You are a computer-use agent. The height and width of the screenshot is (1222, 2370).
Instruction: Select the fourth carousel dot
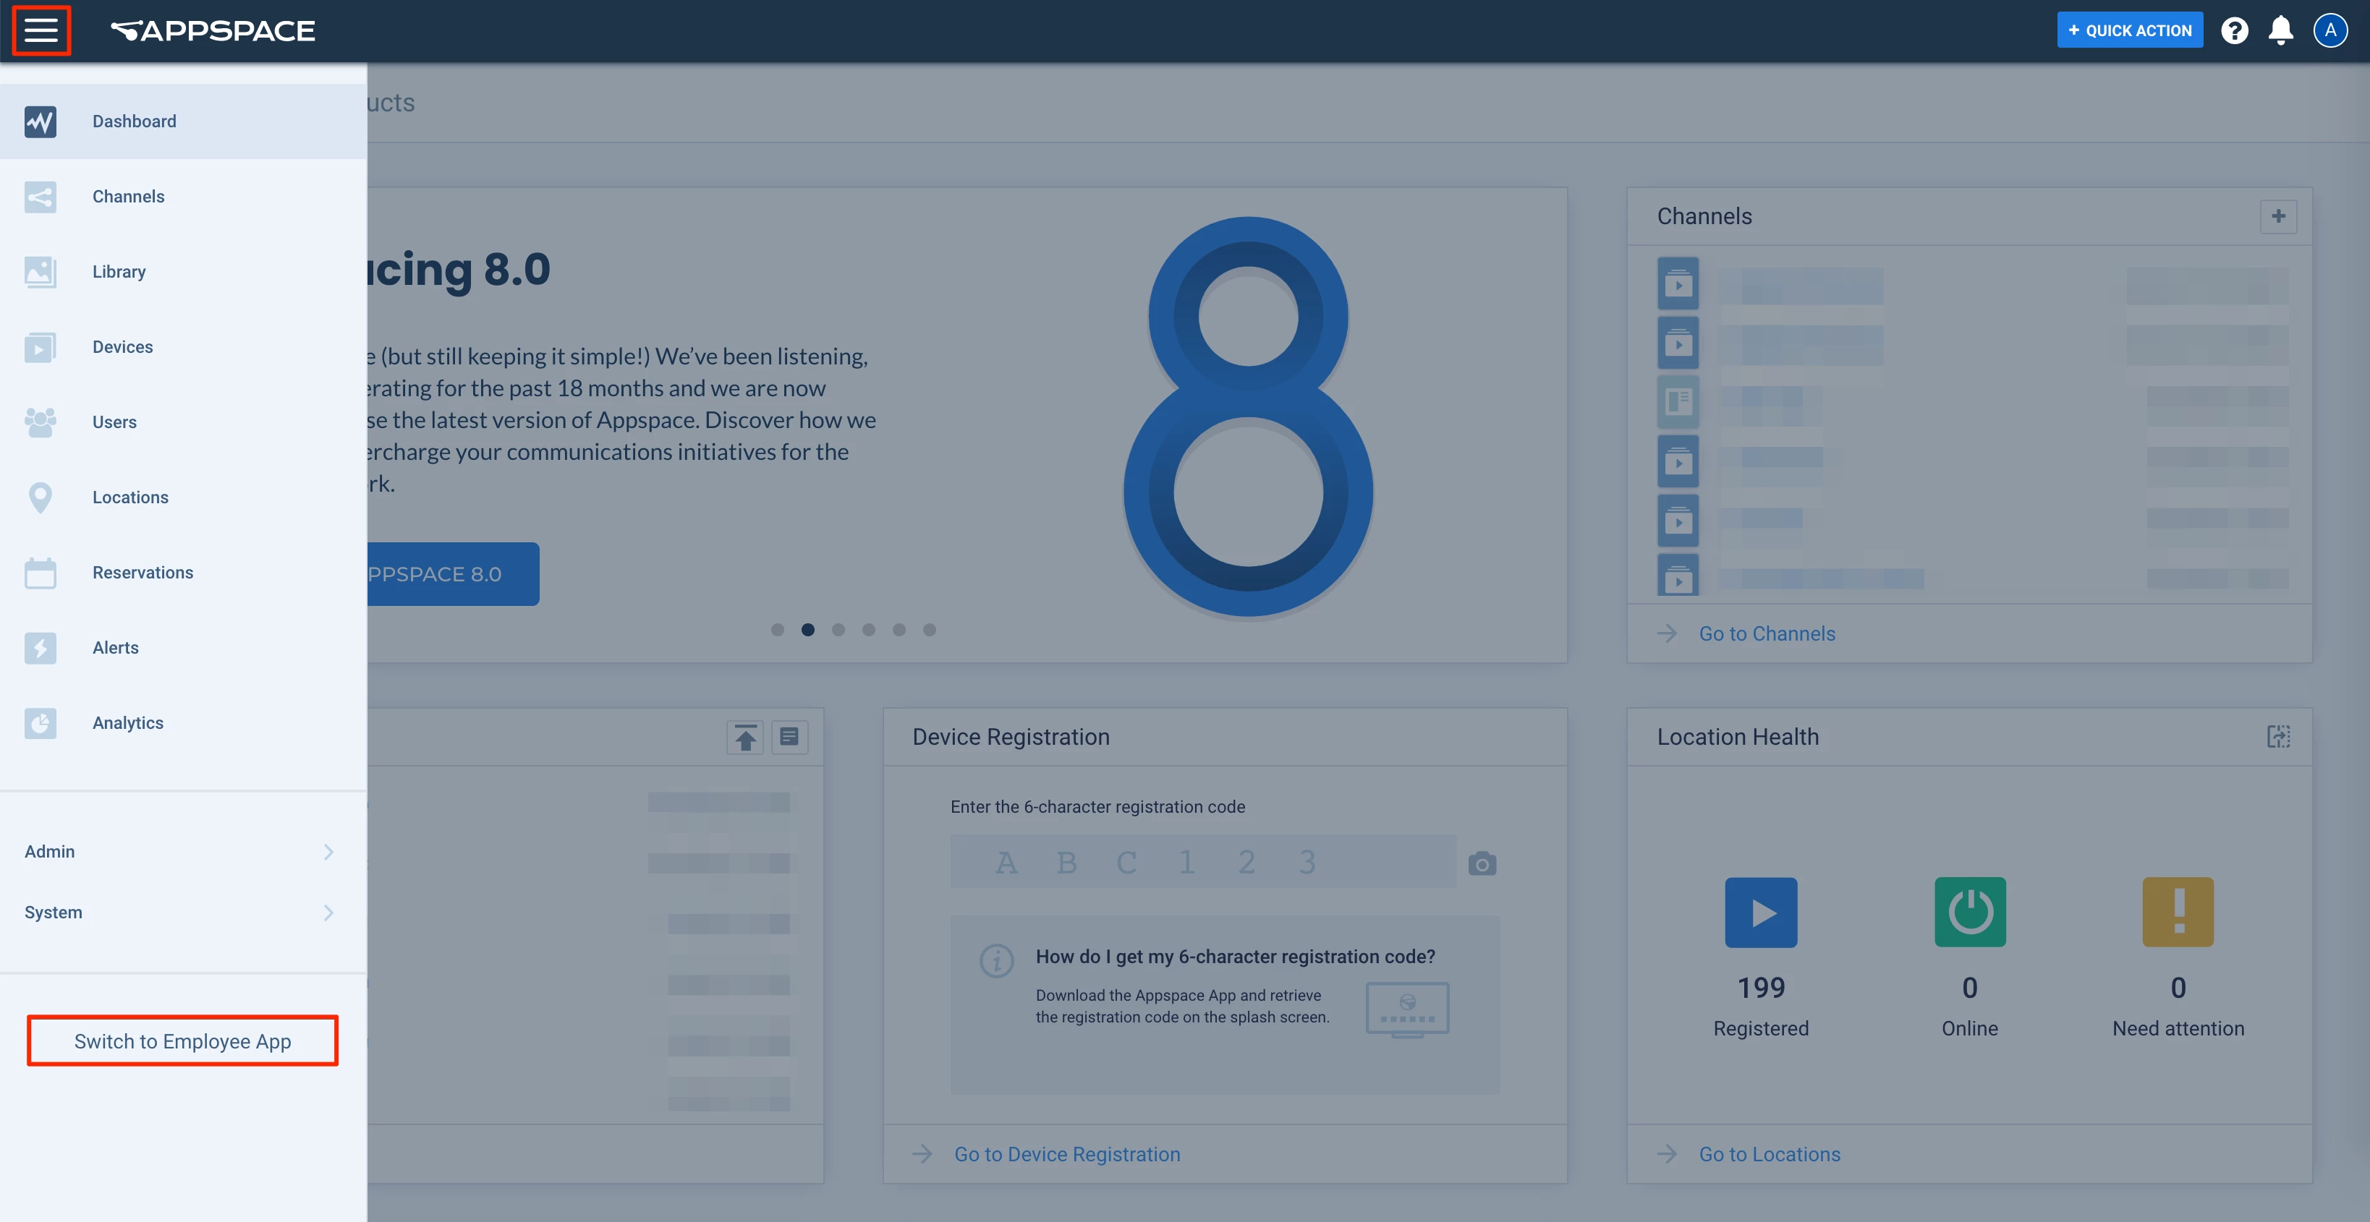tap(869, 630)
